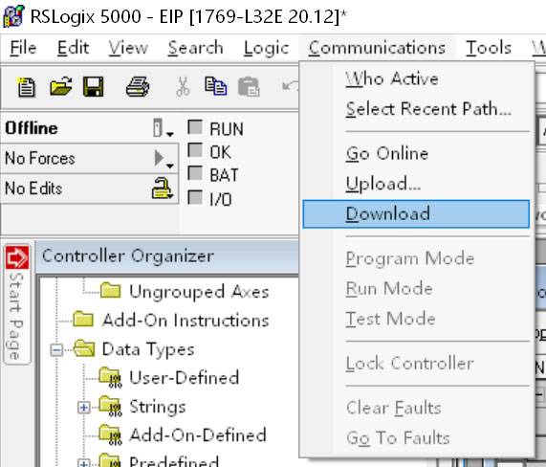Click the Copy toolbar icon

pos(215,86)
